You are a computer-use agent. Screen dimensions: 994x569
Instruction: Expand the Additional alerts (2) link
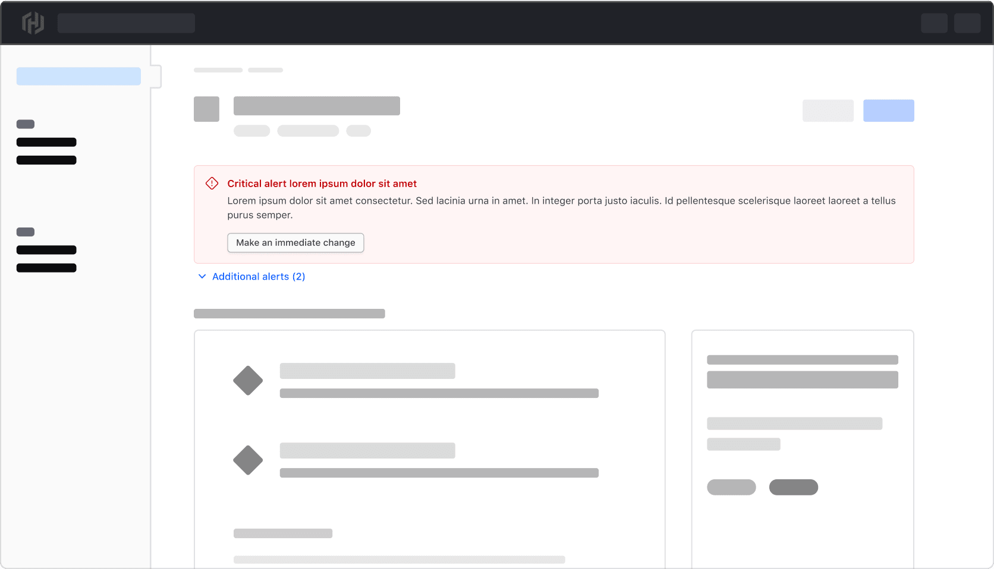pos(258,277)
